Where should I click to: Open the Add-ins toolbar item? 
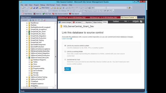pos(37,14)
